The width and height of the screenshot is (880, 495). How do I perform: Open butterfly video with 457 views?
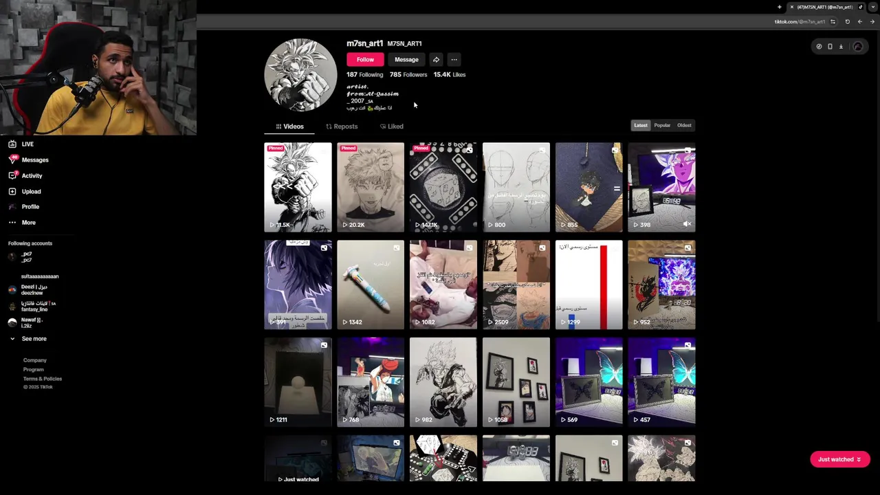[x=662, y=382]
